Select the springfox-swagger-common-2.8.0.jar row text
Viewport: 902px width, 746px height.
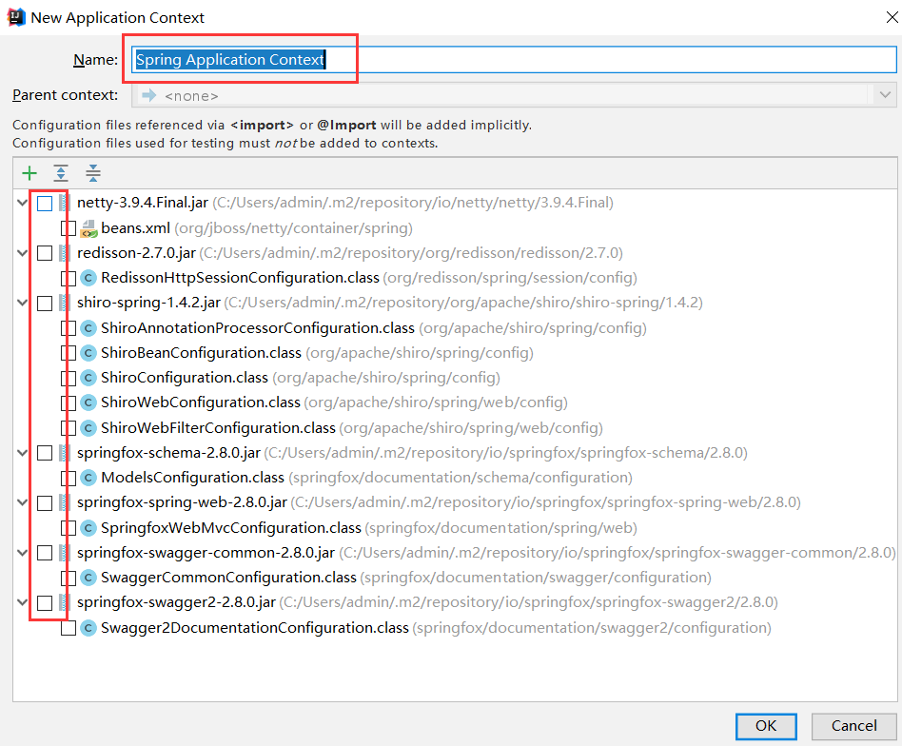[486, 553]
